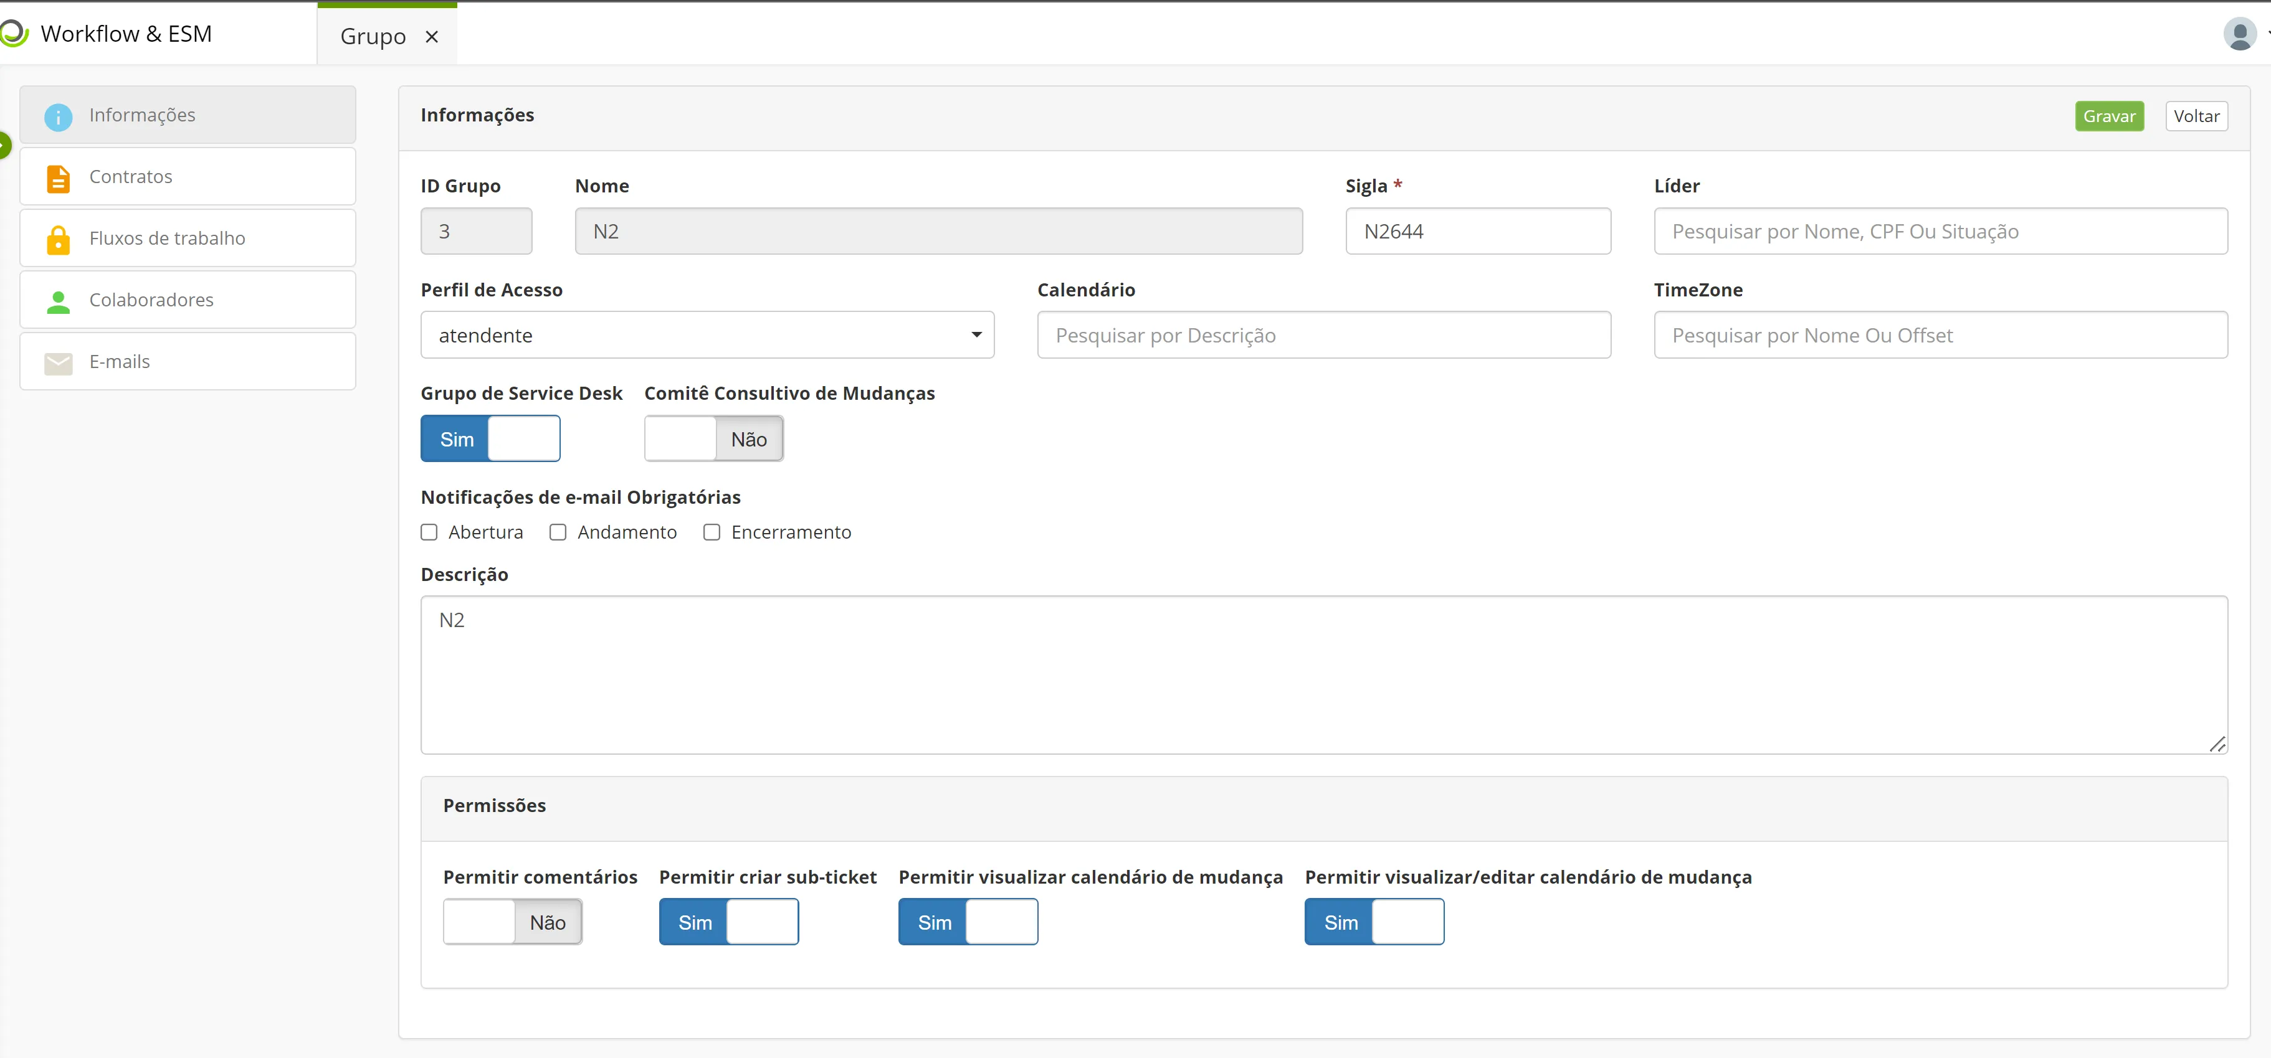Open the Perfil de Acesso dropdown
Viewport: 2271px width, 1058px height.
pyautogui.click(x=707, y=335)
